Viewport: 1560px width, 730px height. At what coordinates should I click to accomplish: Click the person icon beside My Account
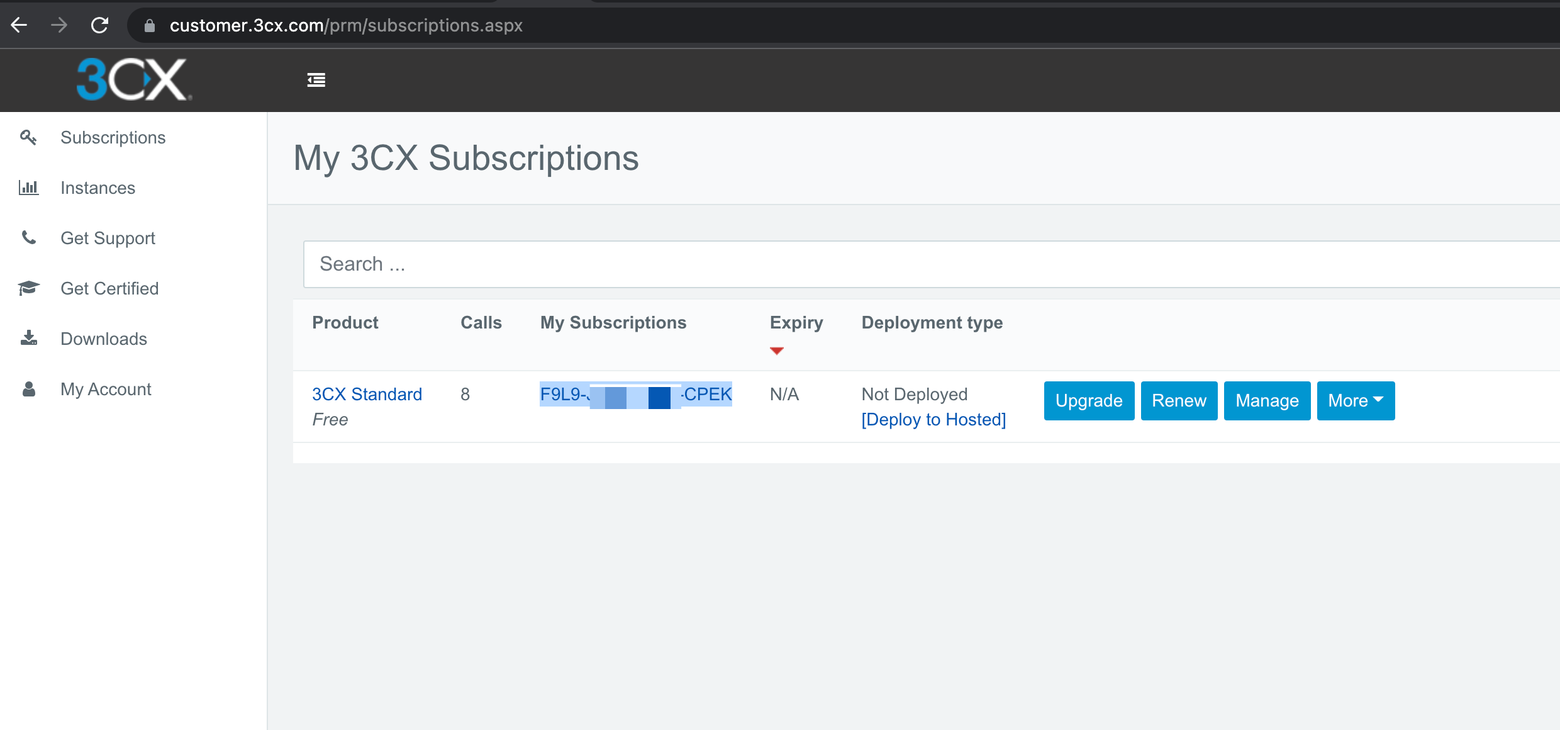[x=28, y=389]
